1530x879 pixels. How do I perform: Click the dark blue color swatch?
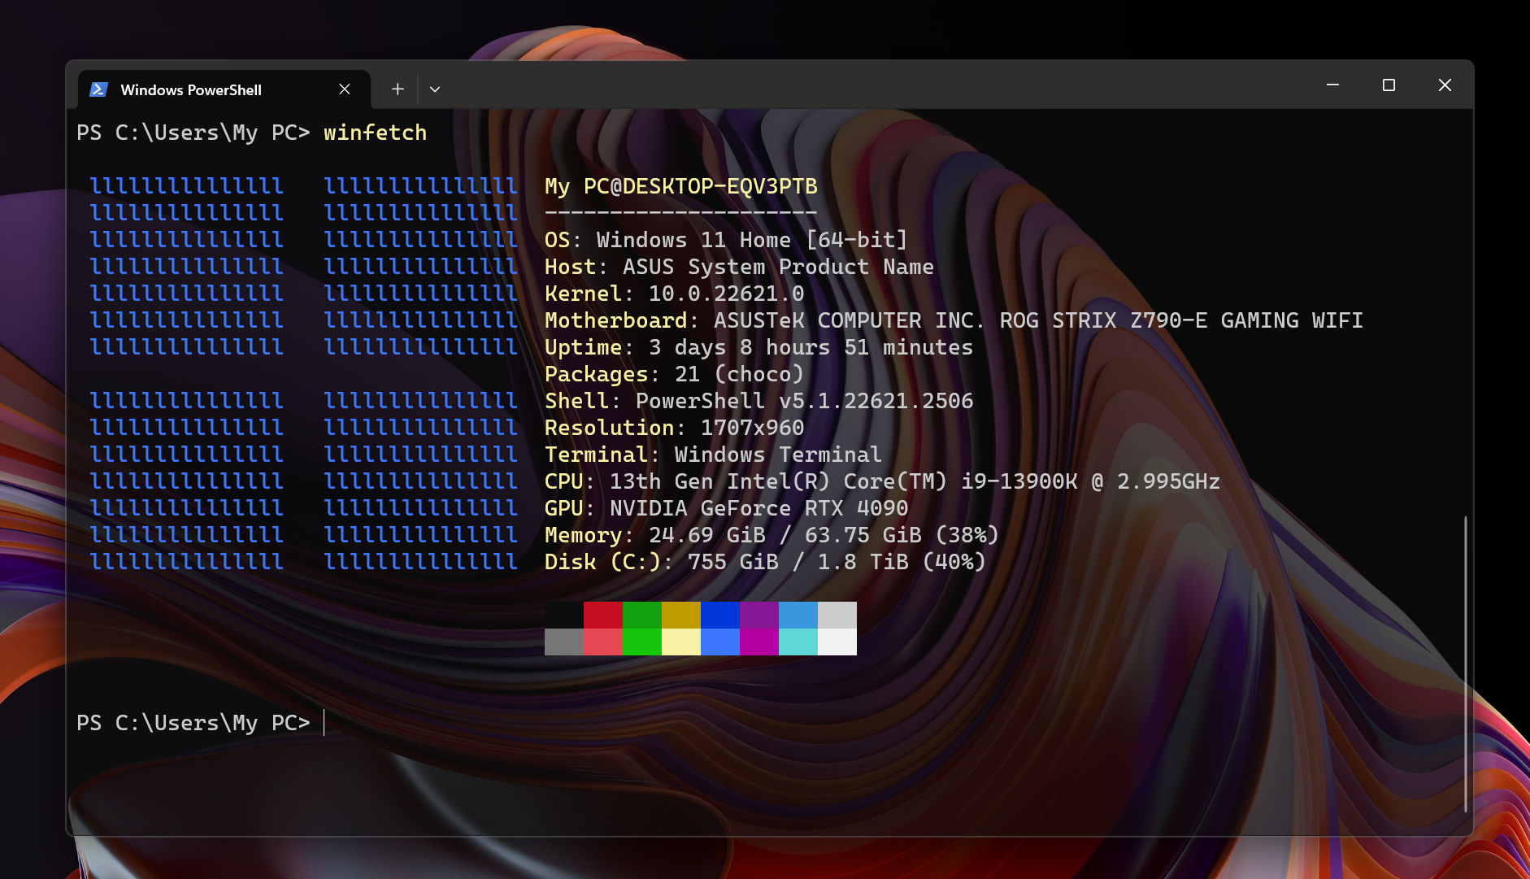pyautogui.click(x=720, y=615)
